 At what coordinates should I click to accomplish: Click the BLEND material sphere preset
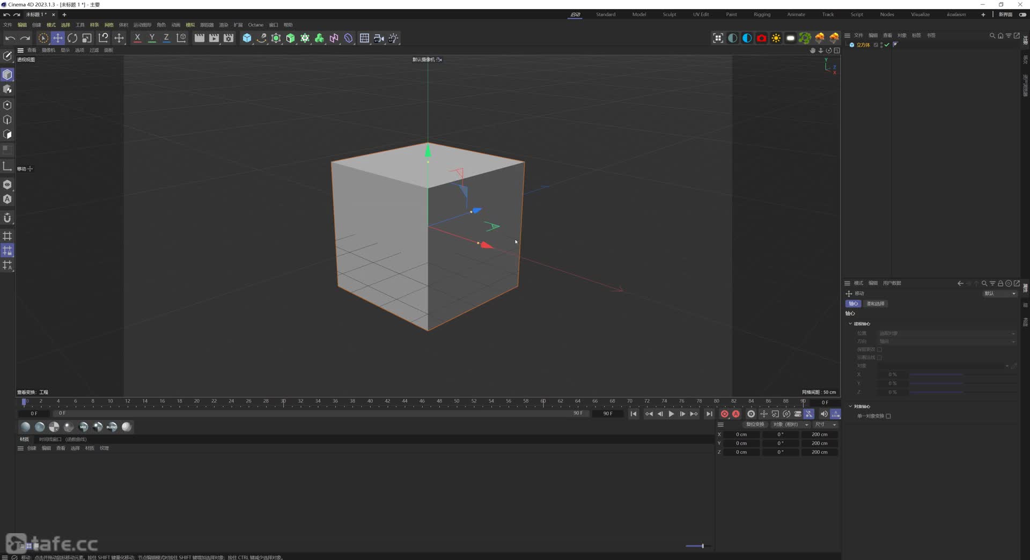click(112, 427)
